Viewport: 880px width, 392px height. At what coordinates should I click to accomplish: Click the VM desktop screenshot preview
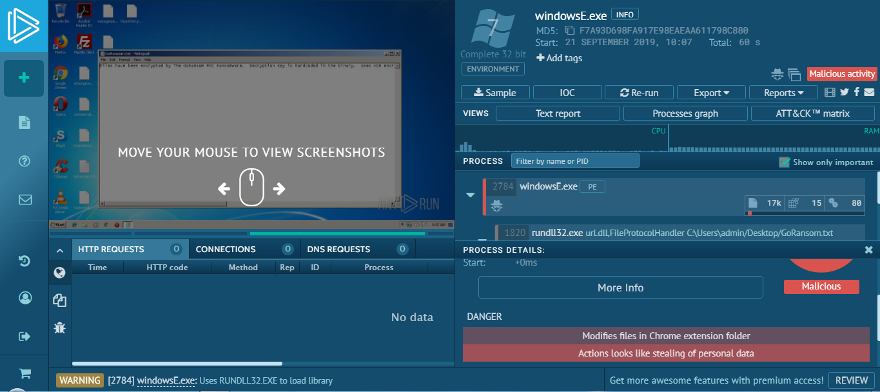[x=251, y=115]
